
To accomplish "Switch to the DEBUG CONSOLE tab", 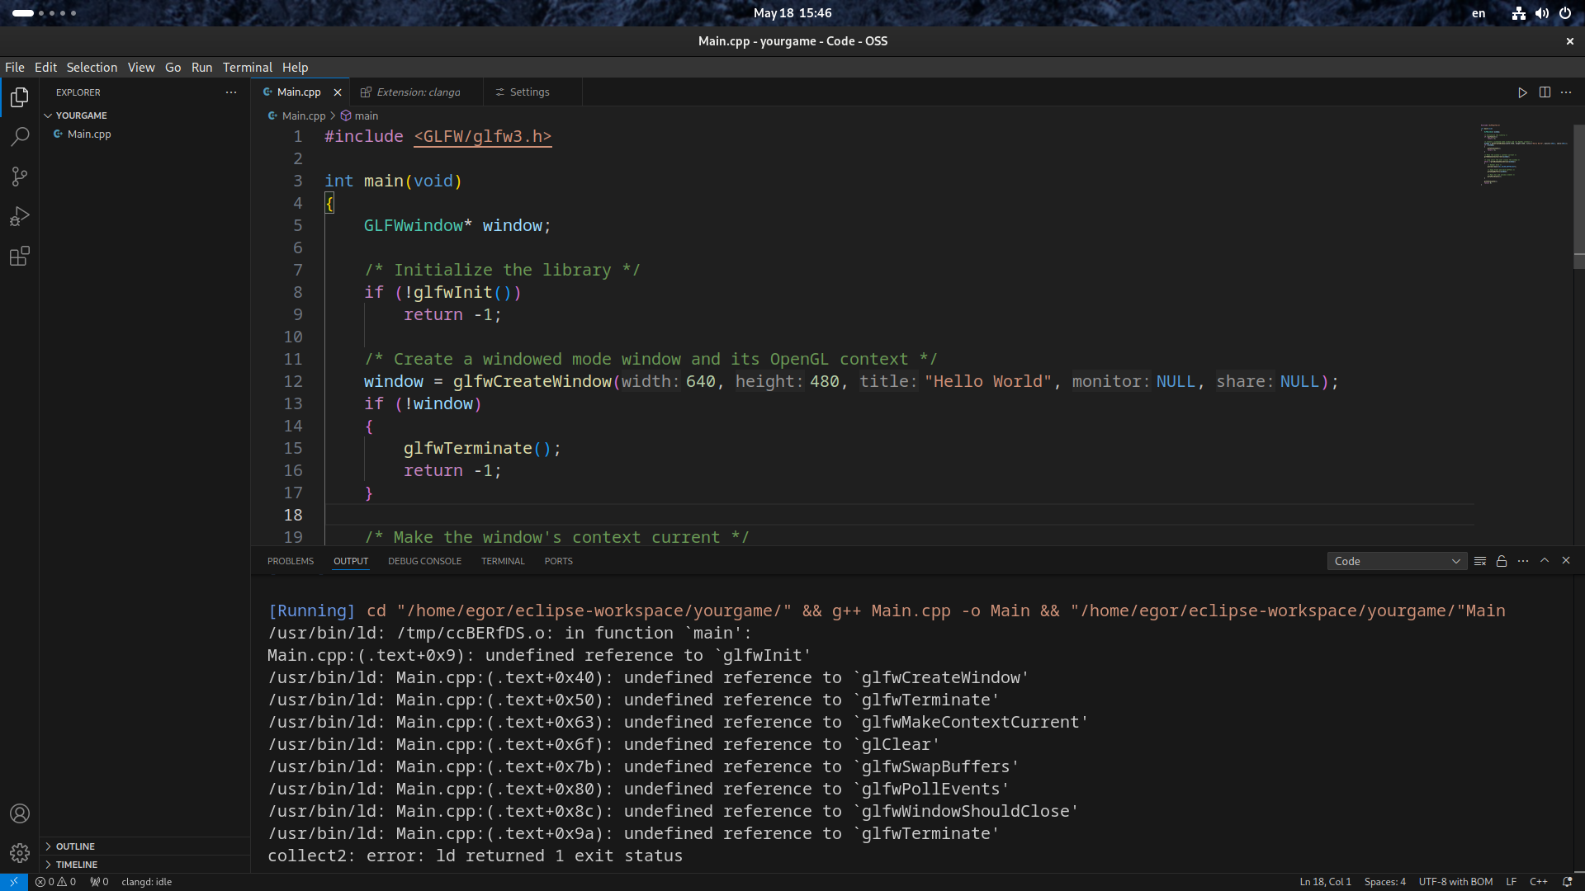I will click(x=424, y=561).
